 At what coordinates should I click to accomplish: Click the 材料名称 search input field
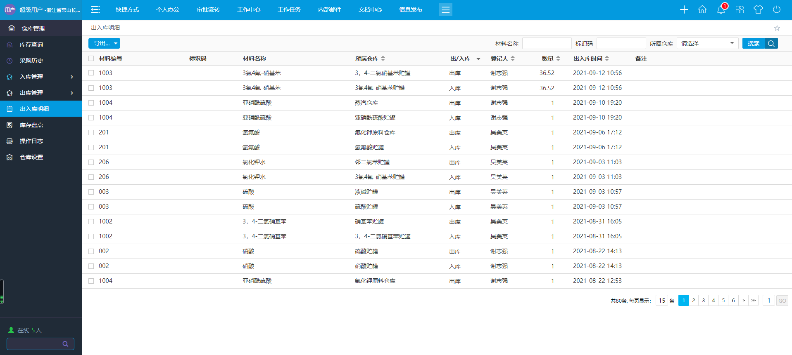point(547,43)
